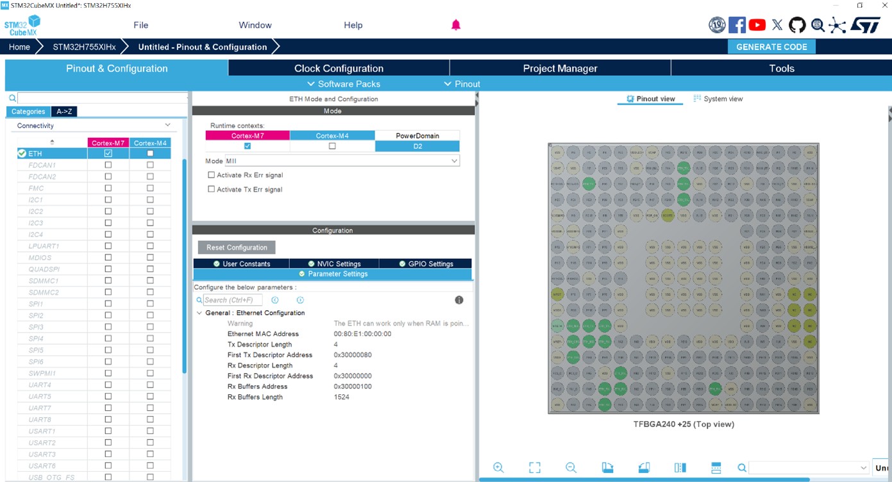Click the STM32CubeMX logo

click(22, 26)
